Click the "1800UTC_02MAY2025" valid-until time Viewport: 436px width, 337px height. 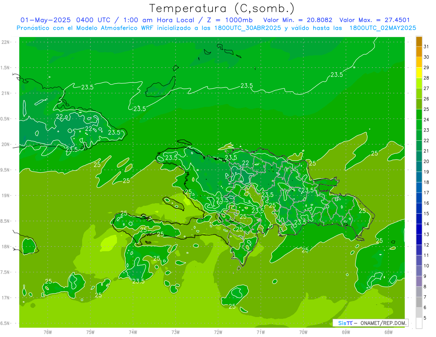[x=383, y=28]
